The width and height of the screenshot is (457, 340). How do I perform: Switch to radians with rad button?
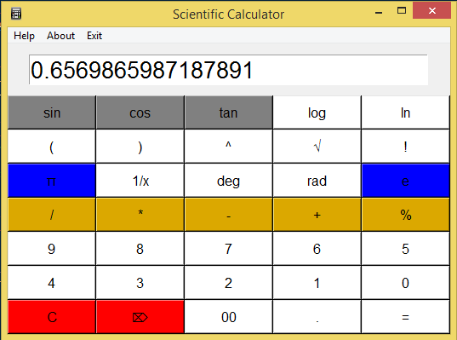[x=317, y=181]
